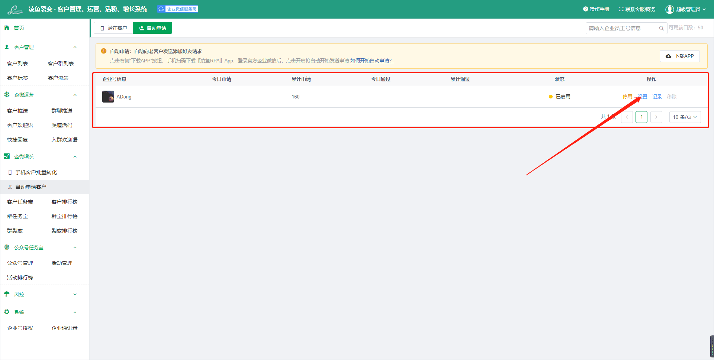This screenshot has height=360, width=714.
Task: Click the ADong avatar thumbnail
Action: tap(108, 97)
